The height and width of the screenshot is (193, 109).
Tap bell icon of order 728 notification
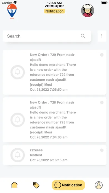[x=18, y=120]
